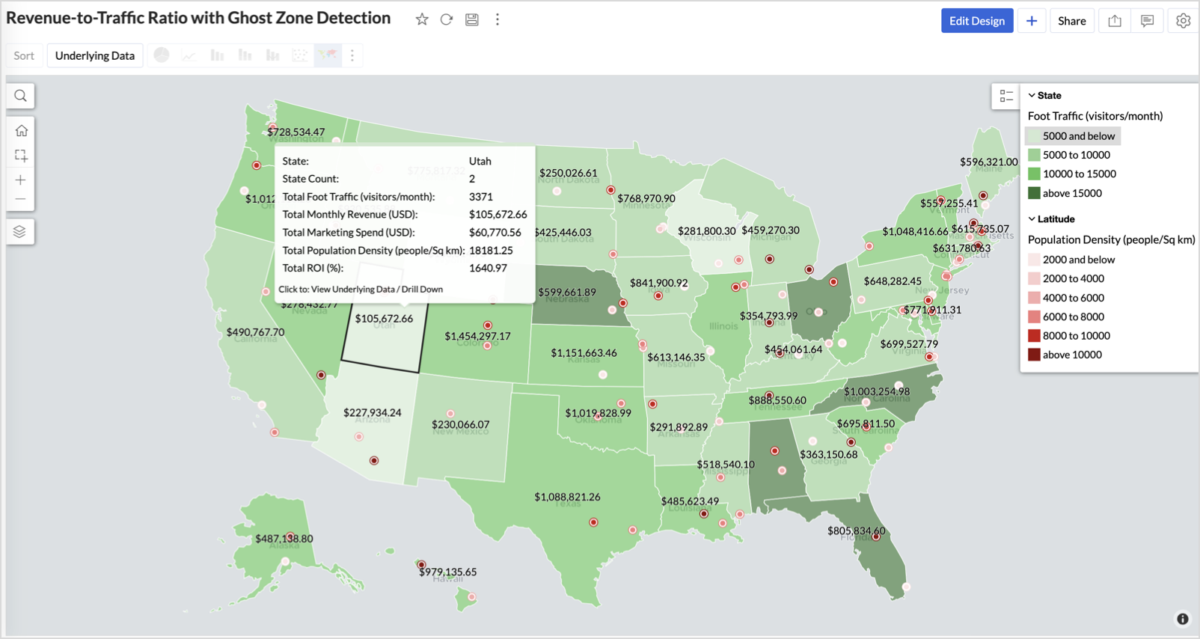The width and height of the screenshot is (1200, 639).
Task: Mark the report as favorite with star icon
Action: 422,19
